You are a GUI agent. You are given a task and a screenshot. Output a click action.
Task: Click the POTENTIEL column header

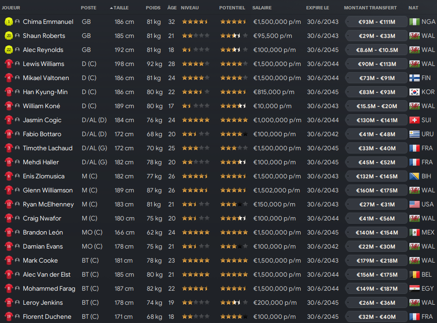[232, 8]
